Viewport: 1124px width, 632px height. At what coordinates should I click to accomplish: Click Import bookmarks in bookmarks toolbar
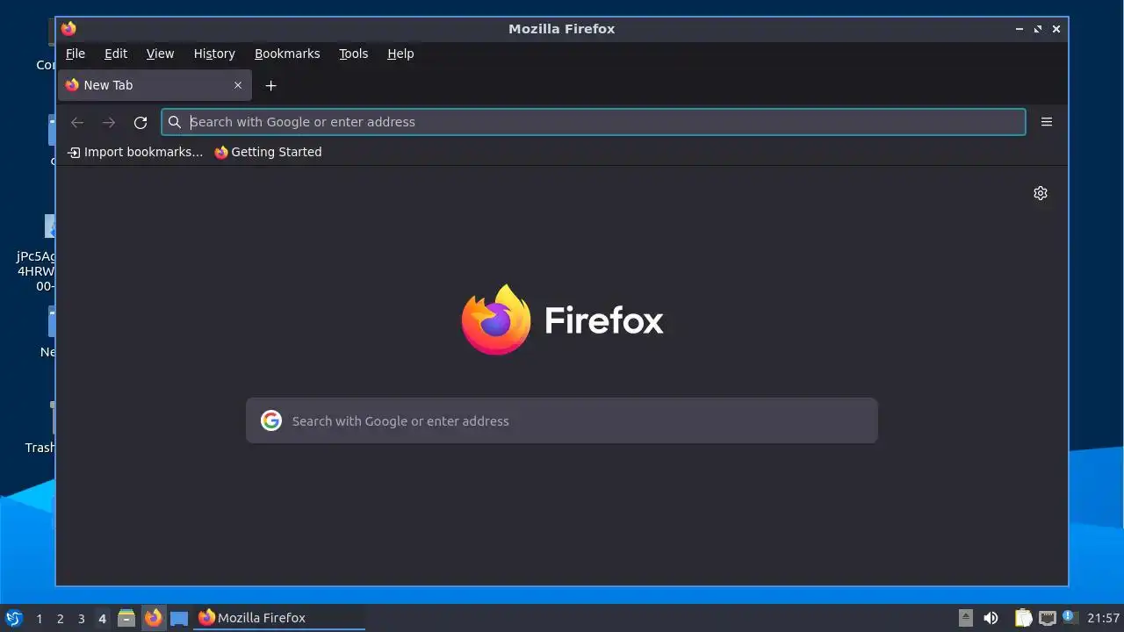point(135,152)
